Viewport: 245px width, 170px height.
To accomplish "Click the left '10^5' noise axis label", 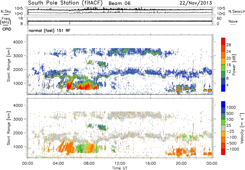I will [19, 9].
